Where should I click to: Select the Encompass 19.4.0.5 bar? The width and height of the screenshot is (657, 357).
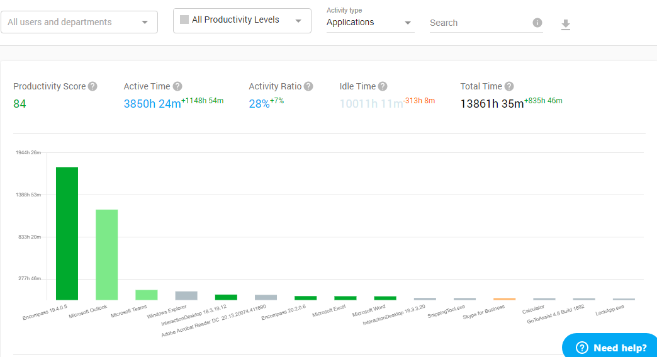pos(67,233)
